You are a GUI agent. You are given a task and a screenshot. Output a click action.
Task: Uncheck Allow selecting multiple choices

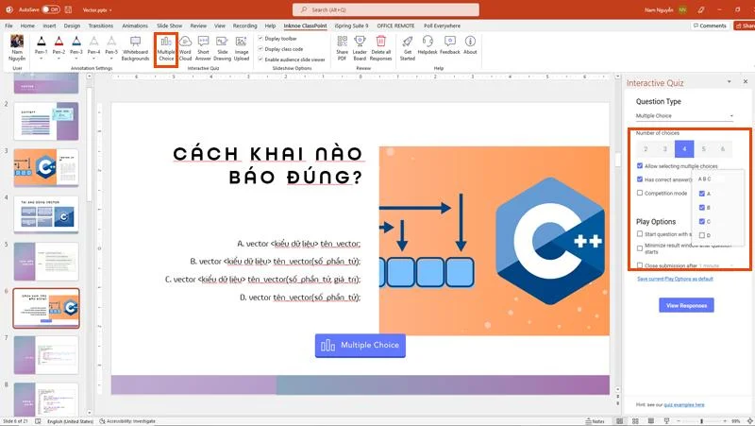pyautogui.click(x=640, y=166)
